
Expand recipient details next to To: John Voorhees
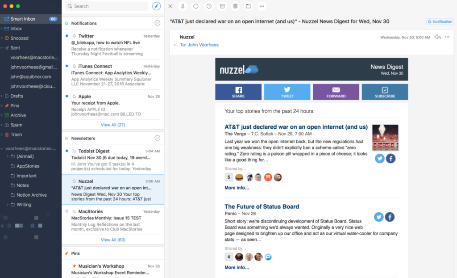point(174,45)
